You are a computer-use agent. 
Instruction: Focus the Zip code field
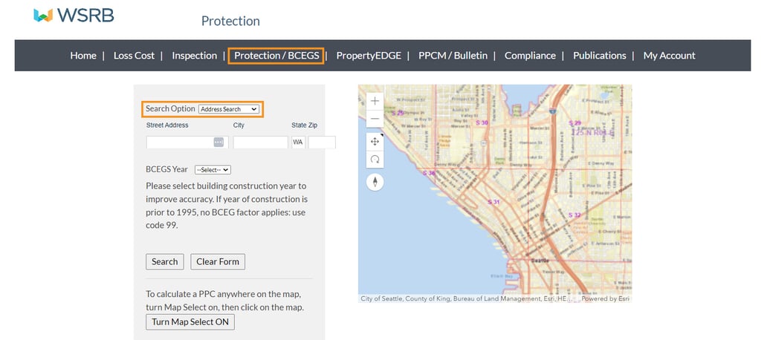[x=322, y=142]
